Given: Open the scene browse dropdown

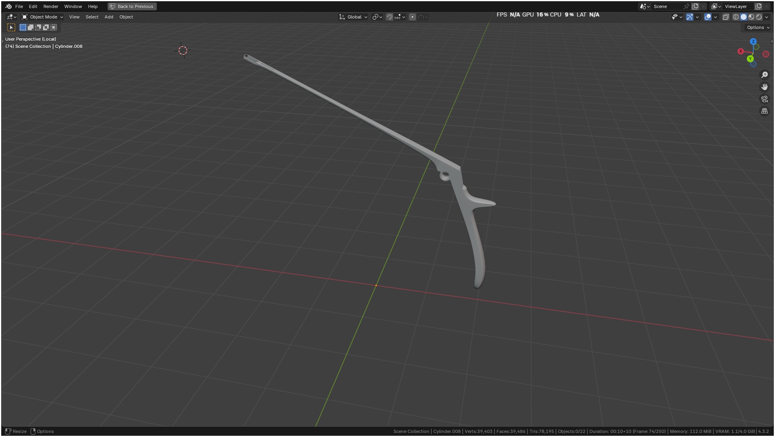Looking at the screenshot, I should pos(645,6).
